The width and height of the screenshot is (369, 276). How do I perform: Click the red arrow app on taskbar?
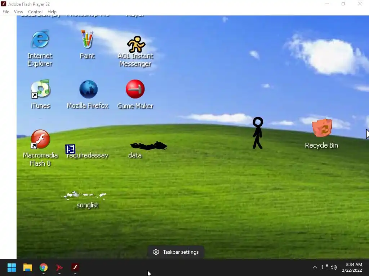59,267
